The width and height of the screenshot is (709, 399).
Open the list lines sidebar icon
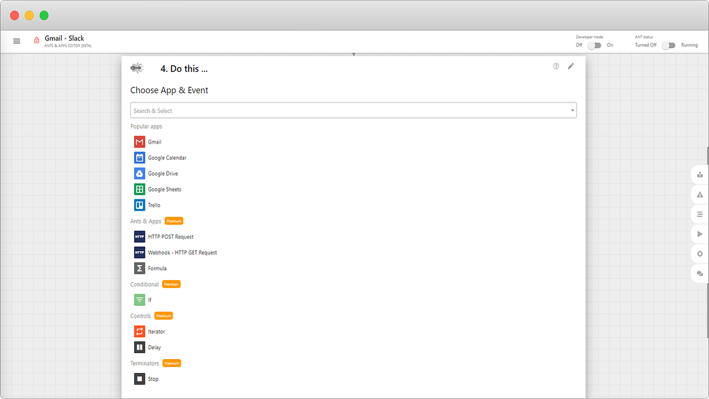point(700,214)
